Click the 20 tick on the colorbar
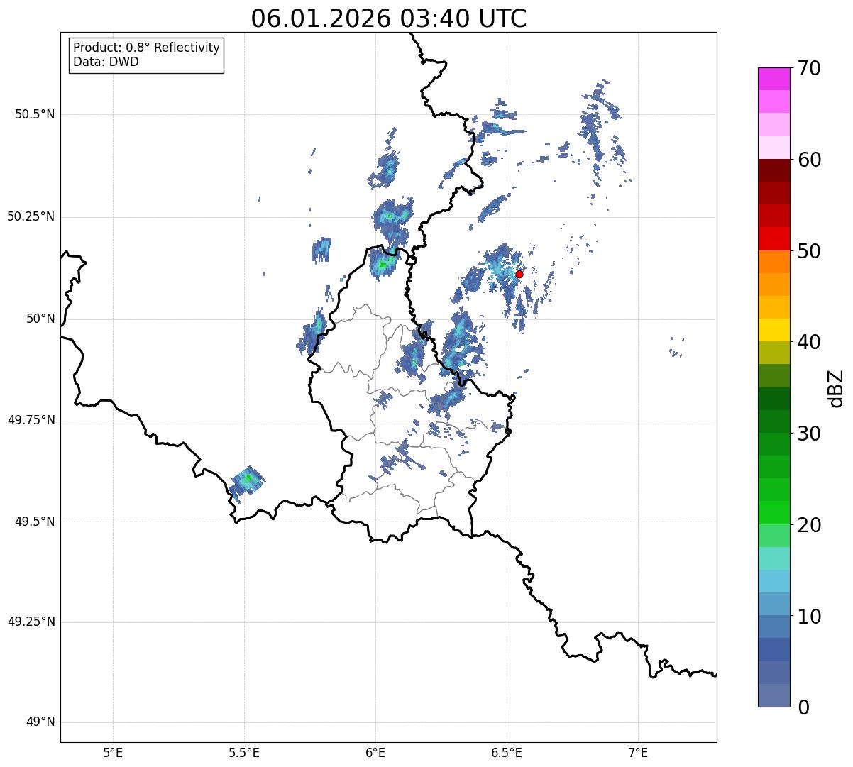853x767 pixels. pyautogui.click(x=809, y=525)
